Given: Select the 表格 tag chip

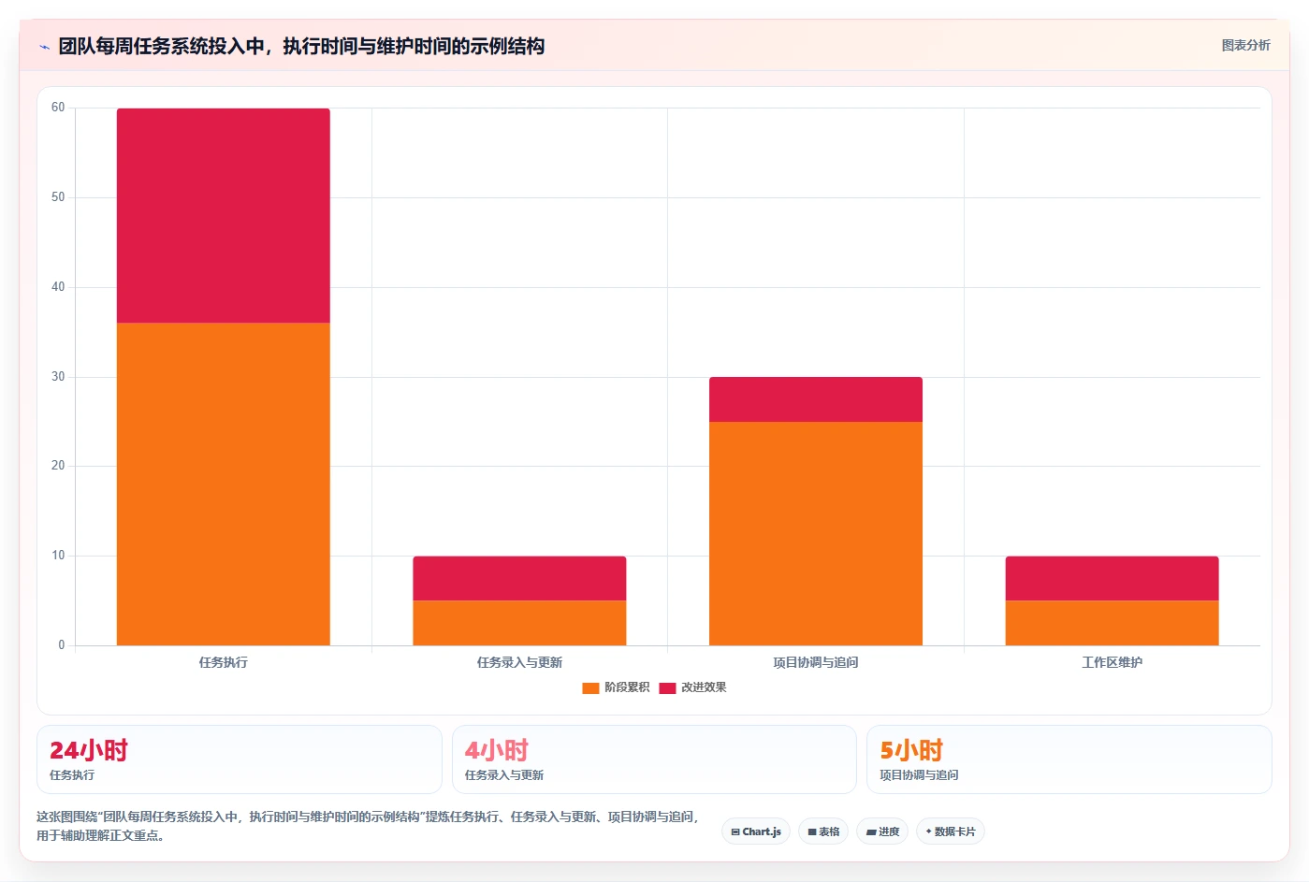Looking at the screenshot, I should click(x=823, y=831).
